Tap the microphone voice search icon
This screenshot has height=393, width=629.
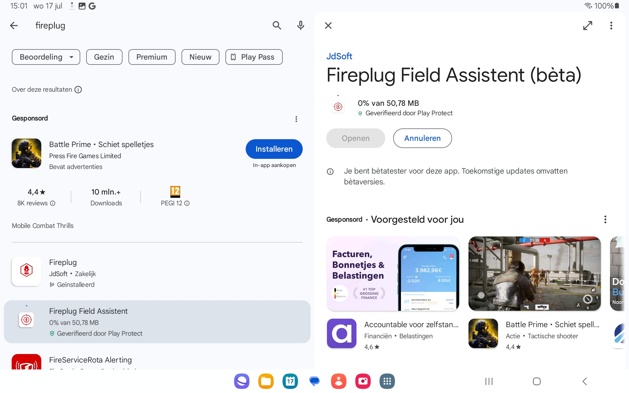[x=301, y=26]
